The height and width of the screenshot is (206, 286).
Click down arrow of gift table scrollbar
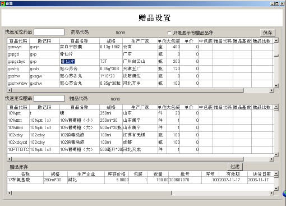point(276,154)
